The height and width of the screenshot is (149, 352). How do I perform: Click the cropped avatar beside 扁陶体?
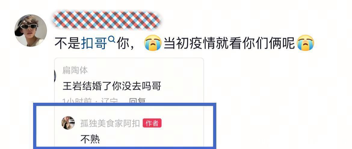tap(55, 76)
